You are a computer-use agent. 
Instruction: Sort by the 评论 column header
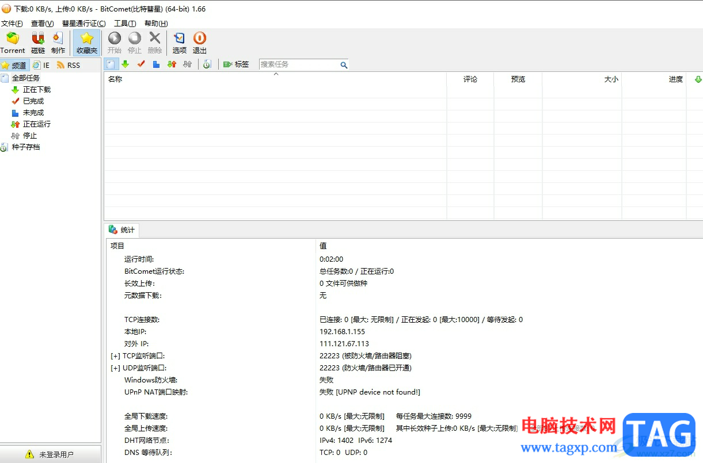tap(470, 79)
